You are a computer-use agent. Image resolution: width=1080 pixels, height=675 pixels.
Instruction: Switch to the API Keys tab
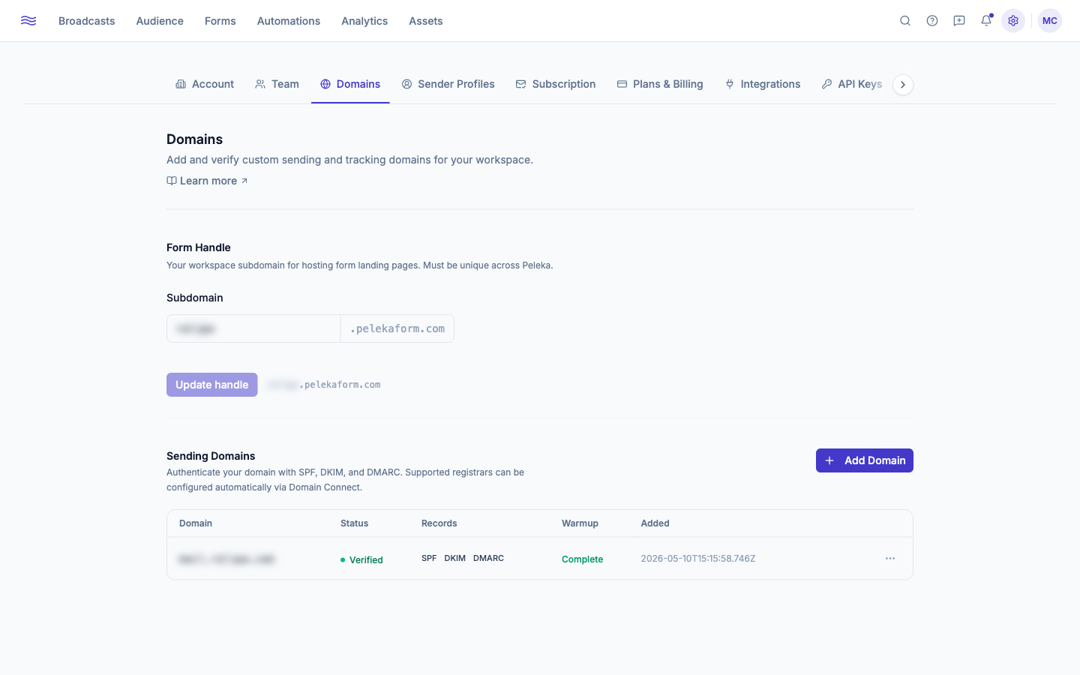tap(852, 84)
